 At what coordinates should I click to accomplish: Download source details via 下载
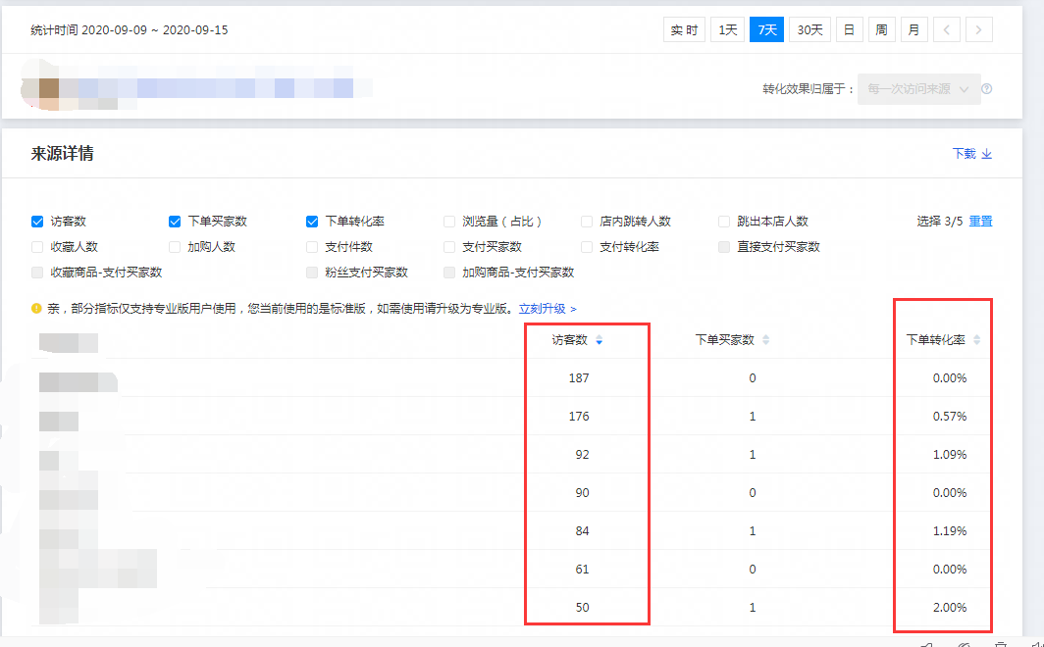[972, 154]
